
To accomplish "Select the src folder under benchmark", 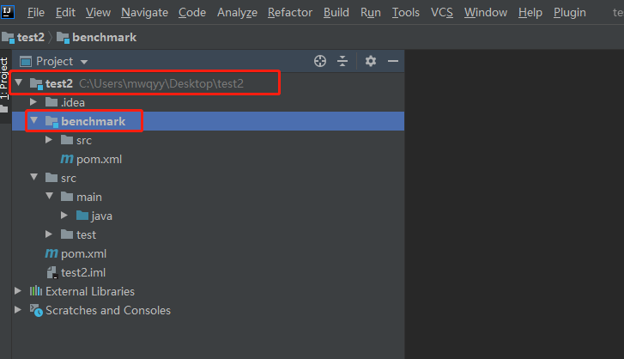I will (84, 140).
